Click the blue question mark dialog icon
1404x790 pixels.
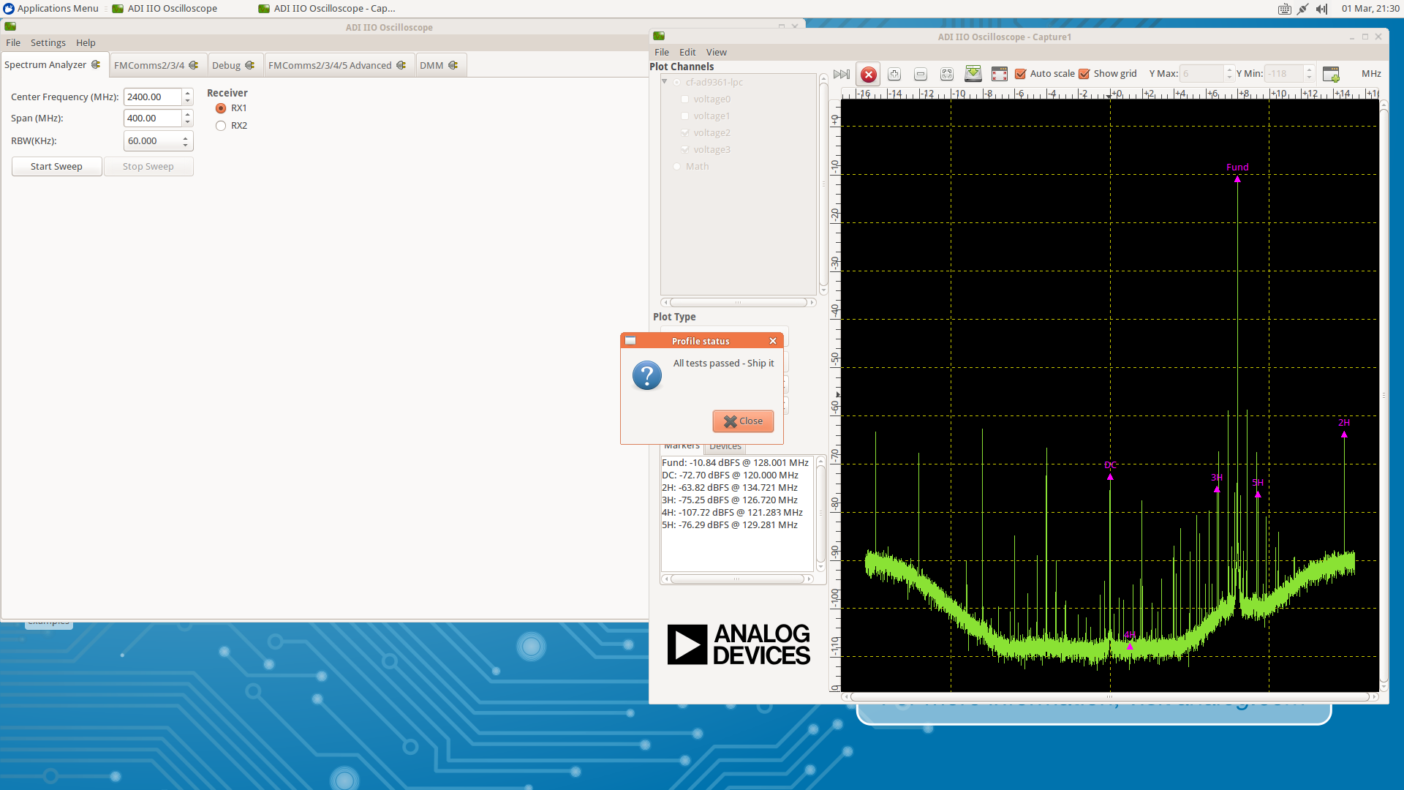click(x=647, y=375)
